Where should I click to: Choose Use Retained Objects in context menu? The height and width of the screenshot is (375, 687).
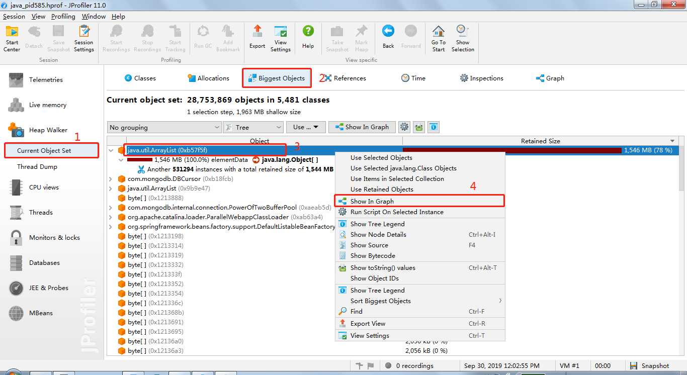420,189
